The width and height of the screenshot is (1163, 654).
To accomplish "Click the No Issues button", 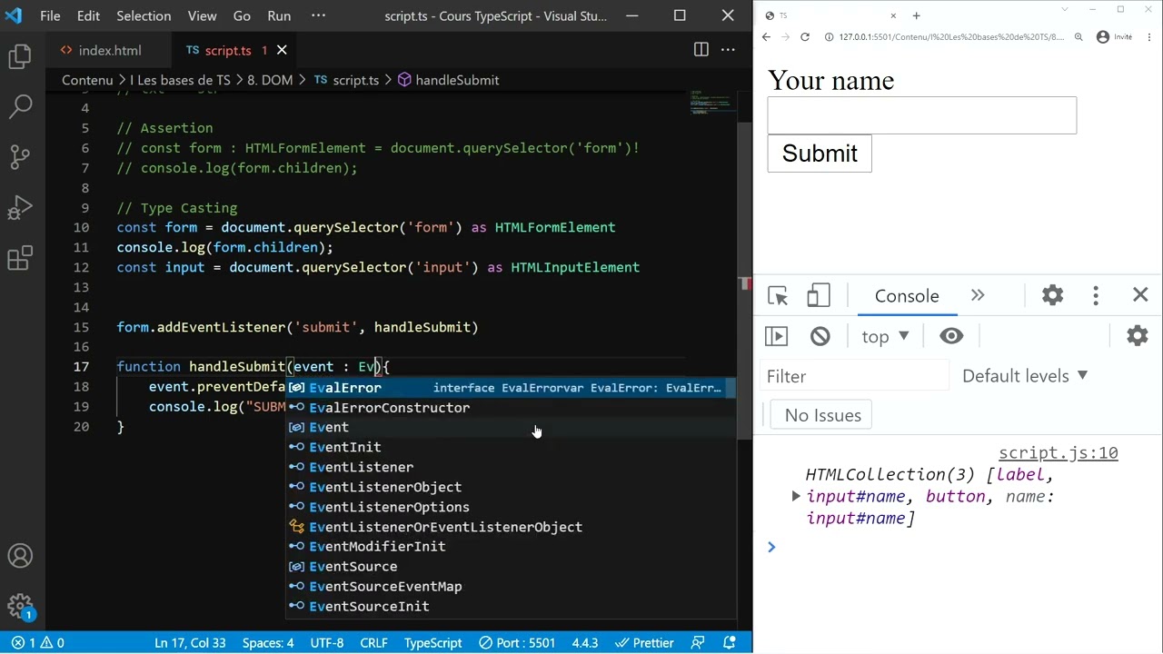I will [821, 415].
